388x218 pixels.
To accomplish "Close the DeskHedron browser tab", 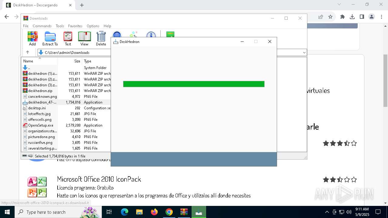I will pyautogui.click(x=70, y=5).
